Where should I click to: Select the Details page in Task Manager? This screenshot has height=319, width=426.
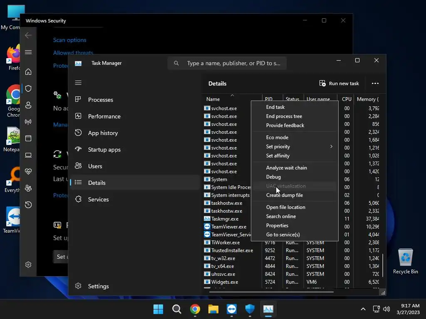[135, 183]
